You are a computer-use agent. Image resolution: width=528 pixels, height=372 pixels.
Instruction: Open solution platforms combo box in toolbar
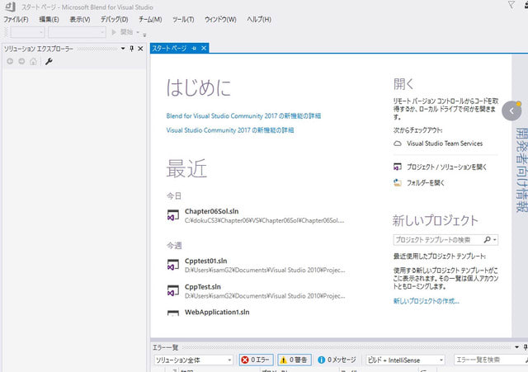pos(77,32)
